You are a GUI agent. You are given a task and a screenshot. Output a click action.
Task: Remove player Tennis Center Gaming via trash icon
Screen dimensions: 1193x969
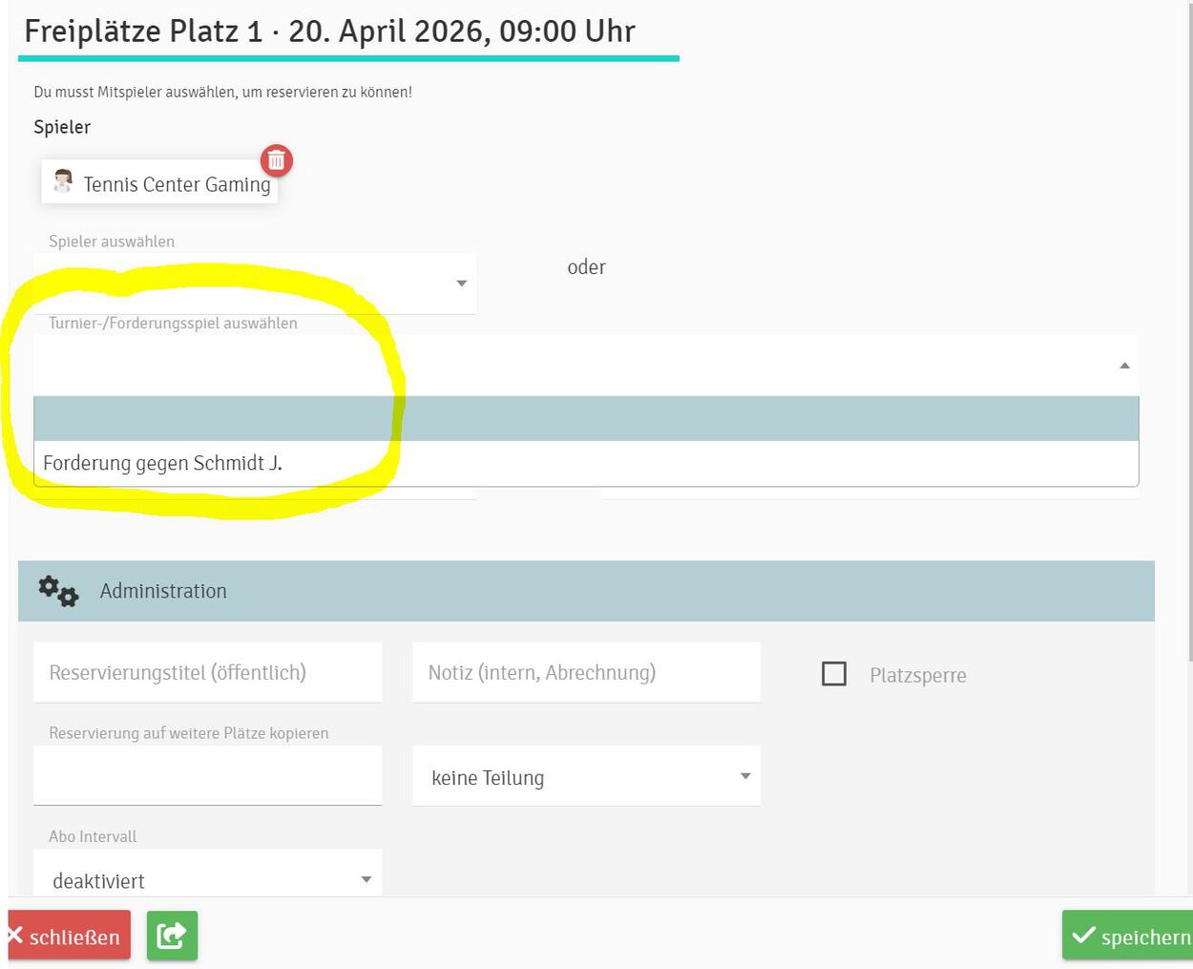coord(276,160)
